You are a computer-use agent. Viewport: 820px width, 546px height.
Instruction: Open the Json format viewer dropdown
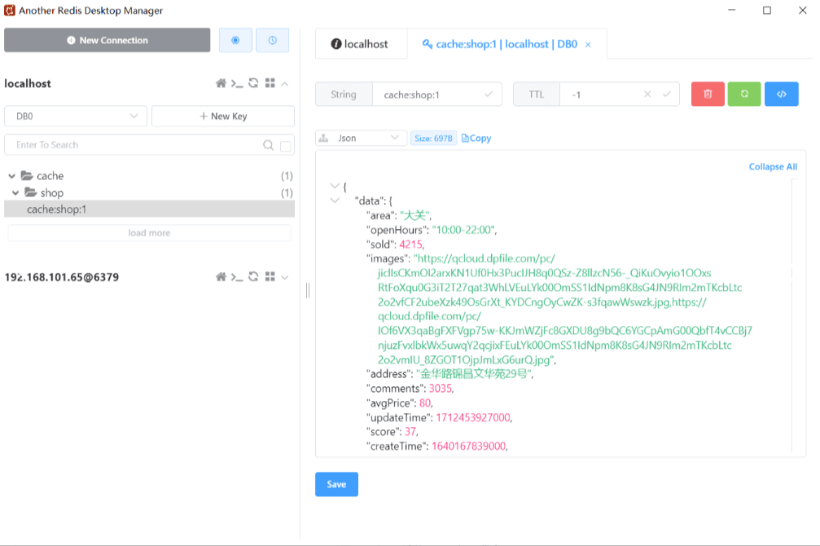361,139
